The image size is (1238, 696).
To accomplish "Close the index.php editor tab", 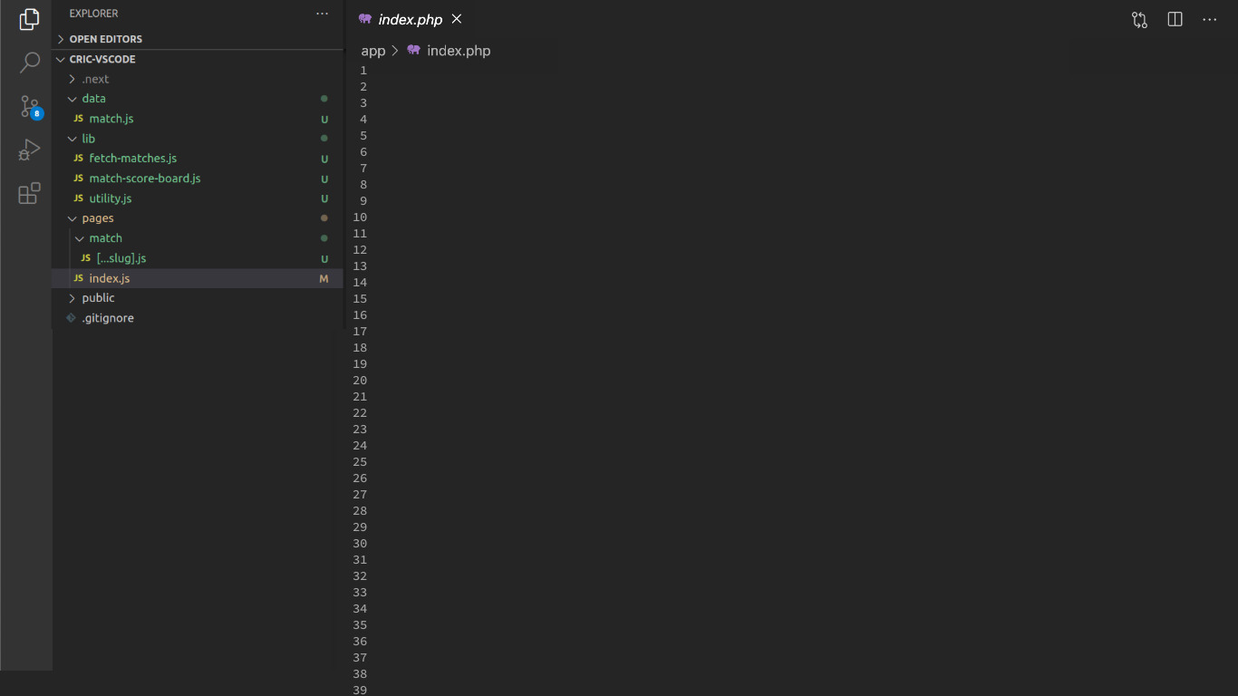I will click(x=457, y=19).
